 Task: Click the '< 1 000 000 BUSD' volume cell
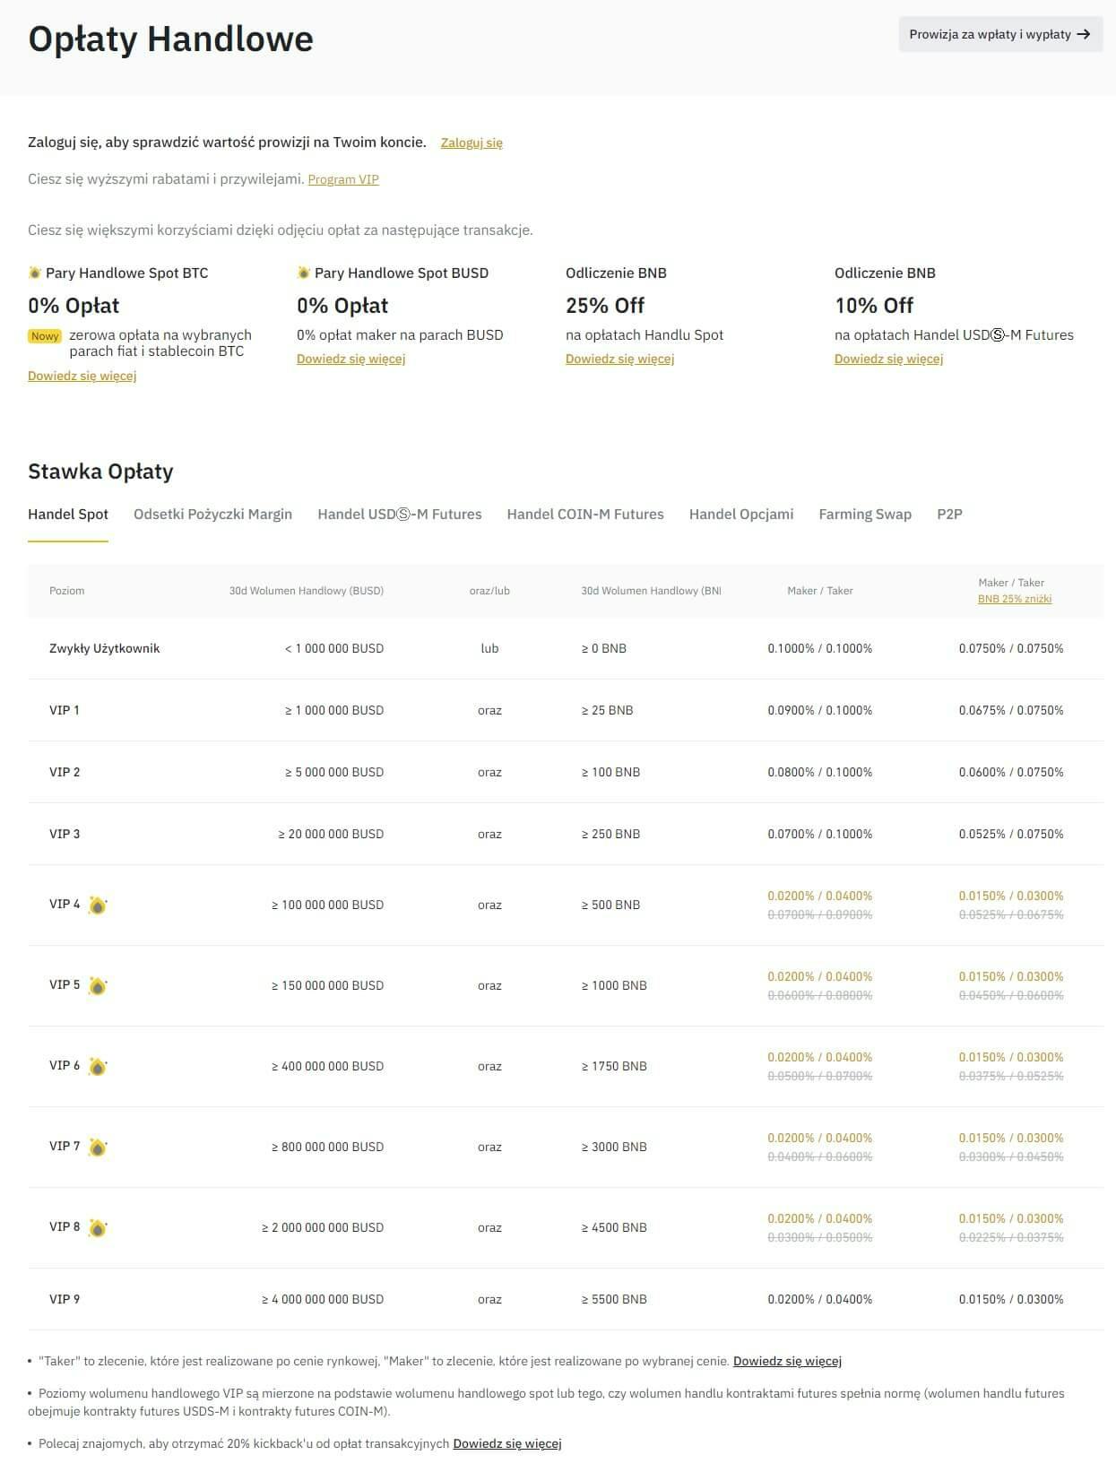click(333, 648)
